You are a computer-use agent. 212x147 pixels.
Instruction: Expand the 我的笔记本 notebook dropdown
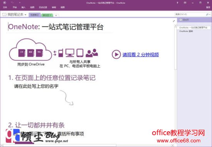click(x=25, y=15)
